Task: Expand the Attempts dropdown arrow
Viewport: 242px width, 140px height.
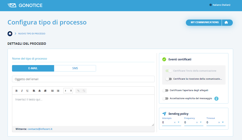Action: [179, 122]
